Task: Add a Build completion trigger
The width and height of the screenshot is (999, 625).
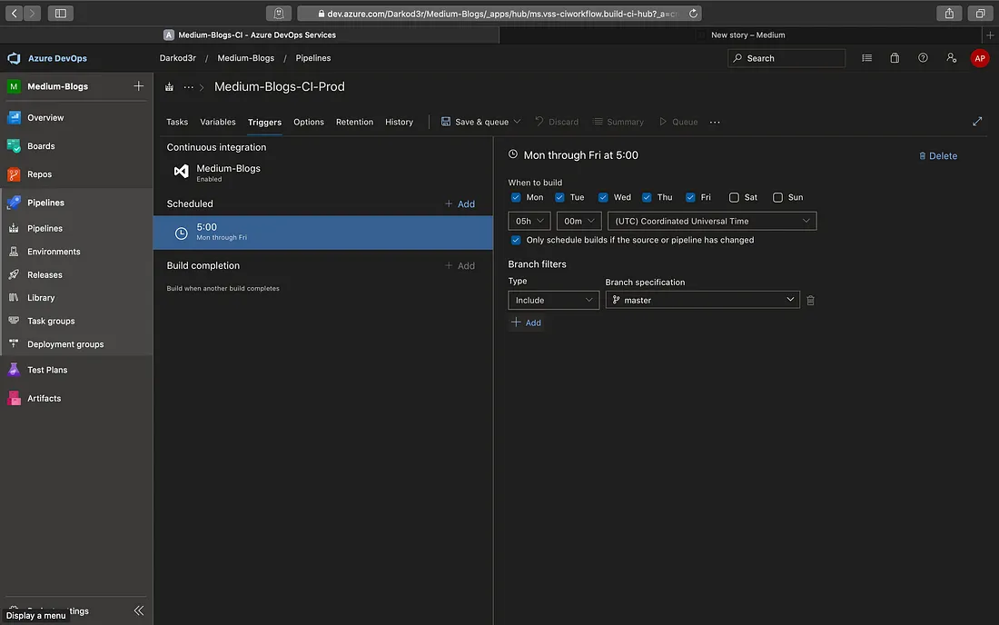Action: click(x=460, y=265)
